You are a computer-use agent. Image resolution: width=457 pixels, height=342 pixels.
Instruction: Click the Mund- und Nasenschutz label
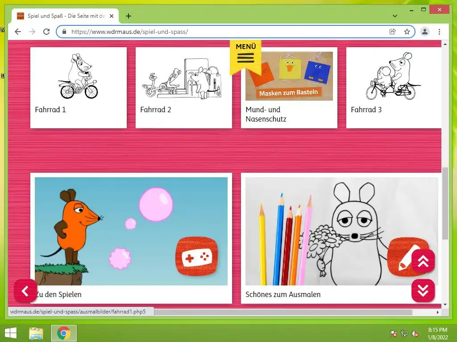pos(266,114)
